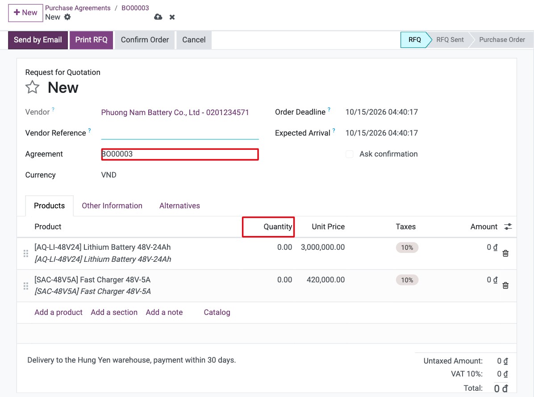Select the RFQ Sent status stage
The image size is (534, 397).
[x=450, y=40]
